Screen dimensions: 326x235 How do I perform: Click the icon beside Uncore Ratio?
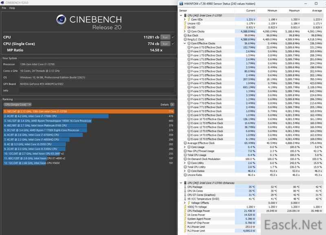[x=185, y=175]
